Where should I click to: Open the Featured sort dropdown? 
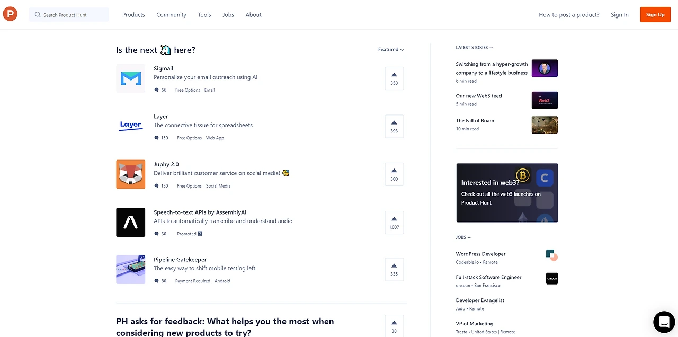(x=391, y=50)
